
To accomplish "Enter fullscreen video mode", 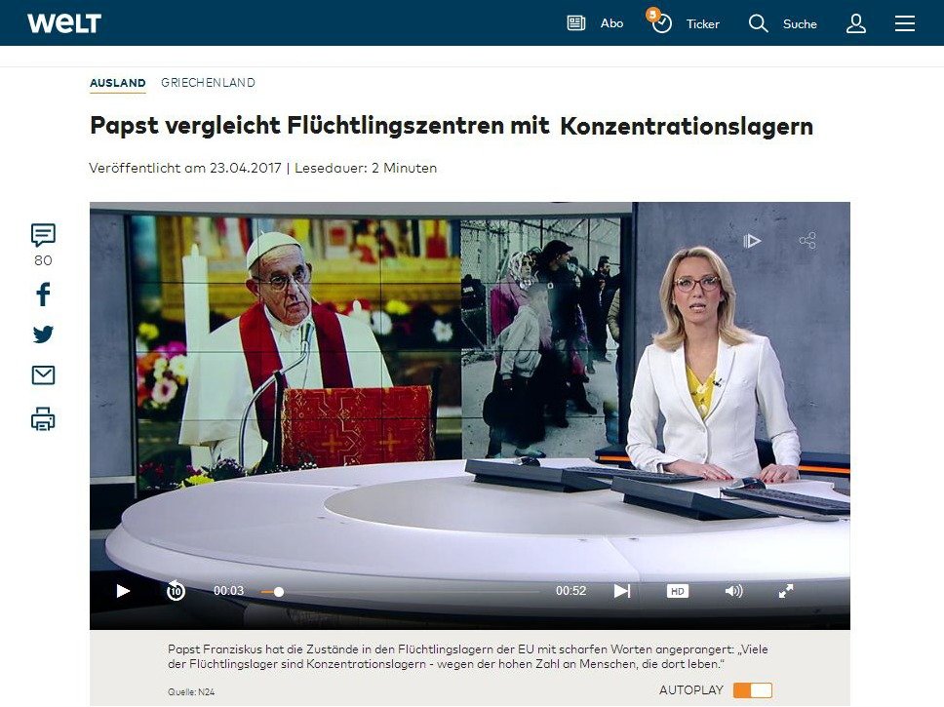I will point(786,591).
